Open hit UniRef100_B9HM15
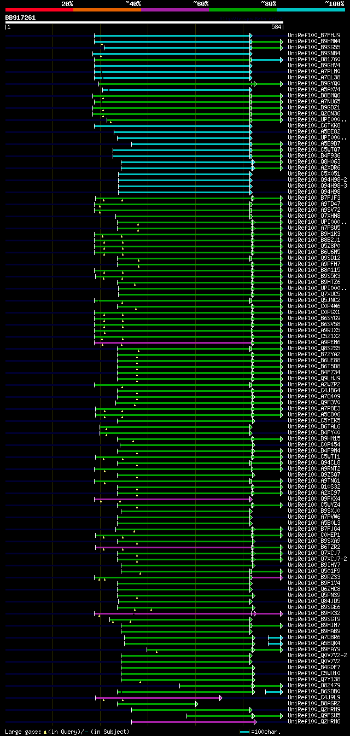Image resolution: width=350 pixels, height=736 pixels. pyautogui.click(x=314, y=438)
